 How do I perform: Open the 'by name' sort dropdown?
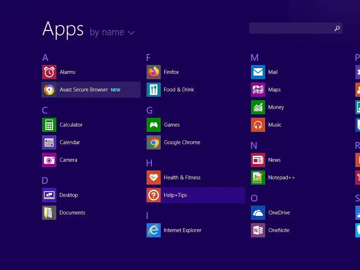(x=112, y=32)
